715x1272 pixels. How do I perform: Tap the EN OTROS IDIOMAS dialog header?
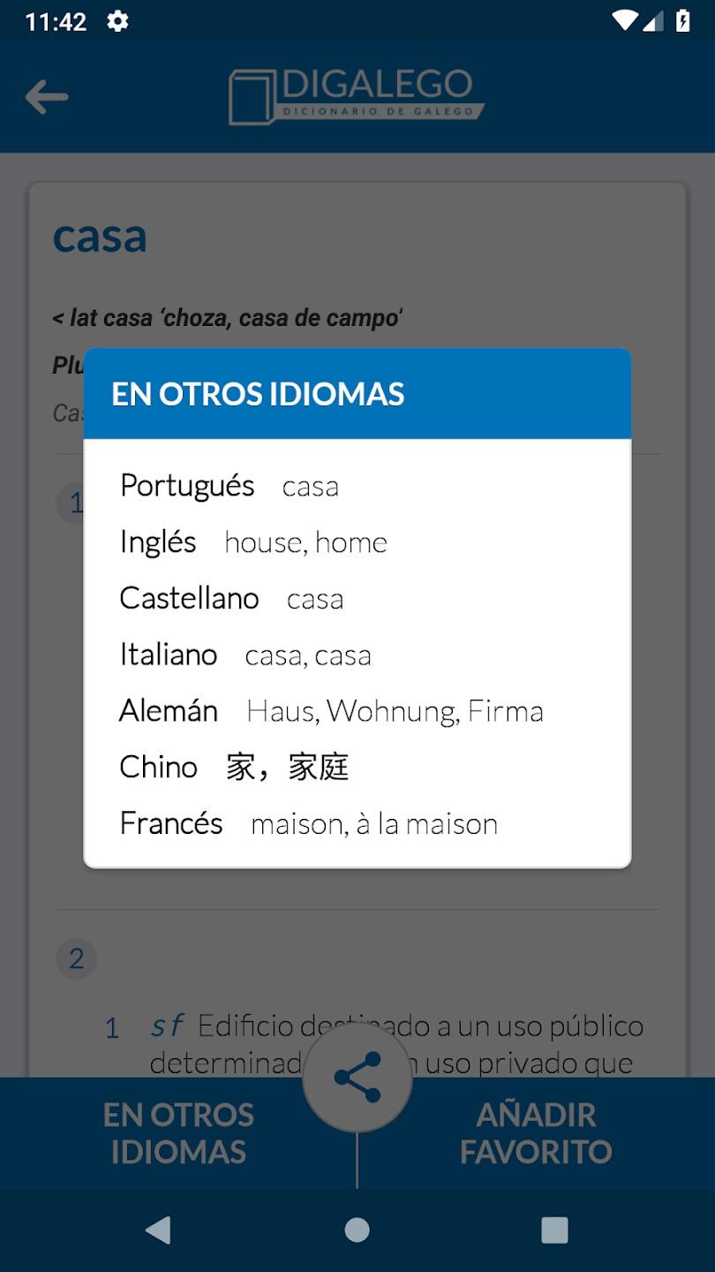(257, 394)
